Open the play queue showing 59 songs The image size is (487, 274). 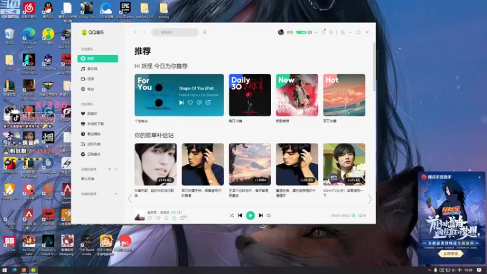[362, 216]
